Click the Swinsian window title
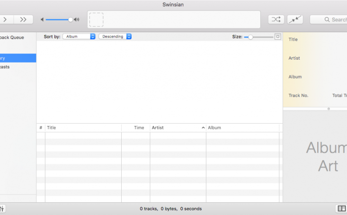347x215 pixels. point(173,5)
